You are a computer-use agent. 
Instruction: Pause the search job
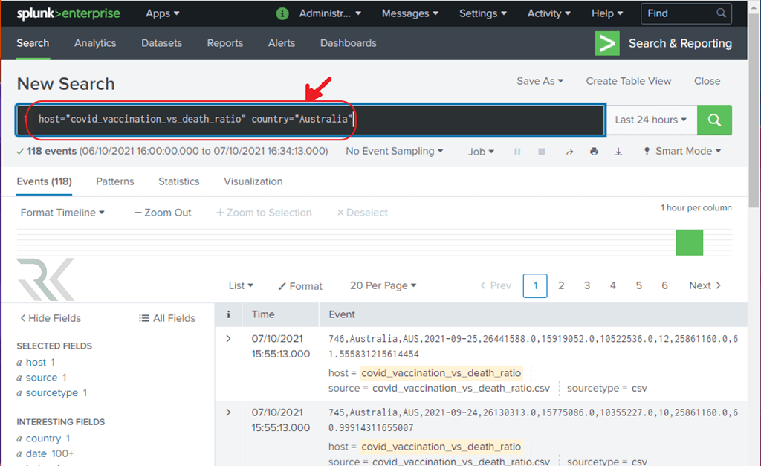517,152
